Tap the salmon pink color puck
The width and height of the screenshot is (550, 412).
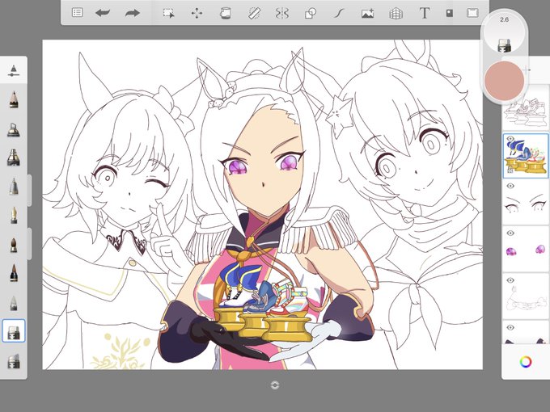coord(504,81)
